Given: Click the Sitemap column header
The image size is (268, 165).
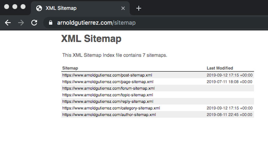Looking at the screenshot, I should tap(70, 68).
